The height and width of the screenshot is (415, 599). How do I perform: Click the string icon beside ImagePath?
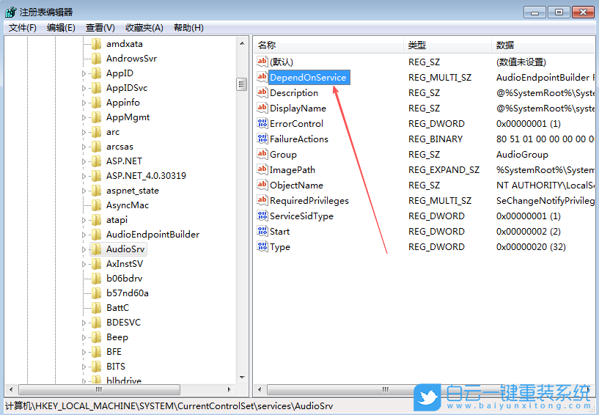[262, 169]
